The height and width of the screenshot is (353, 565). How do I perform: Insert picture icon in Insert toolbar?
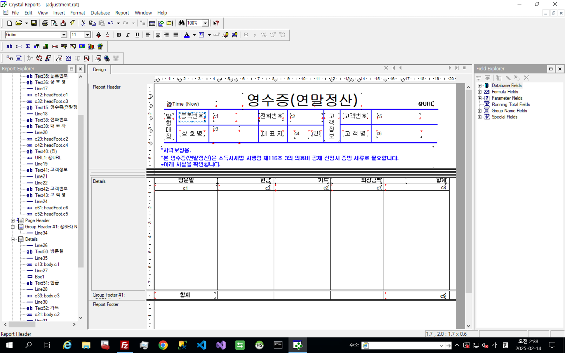(82, 46)
